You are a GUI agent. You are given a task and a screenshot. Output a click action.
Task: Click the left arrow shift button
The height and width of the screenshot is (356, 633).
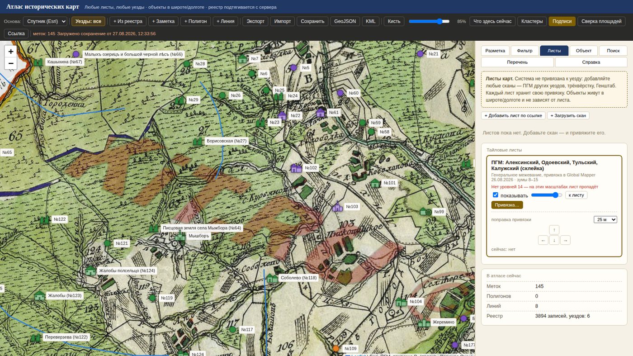[543, 240]
